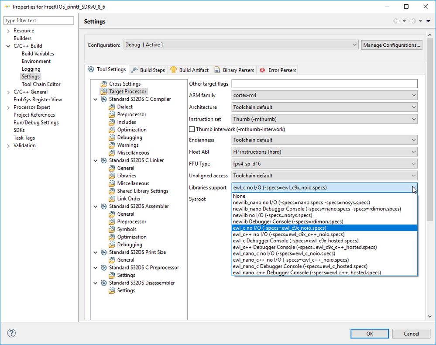Click the Standard S32DS Print Size icon
The width and height of the screenshot is (436, 345).
pos(104,252)
